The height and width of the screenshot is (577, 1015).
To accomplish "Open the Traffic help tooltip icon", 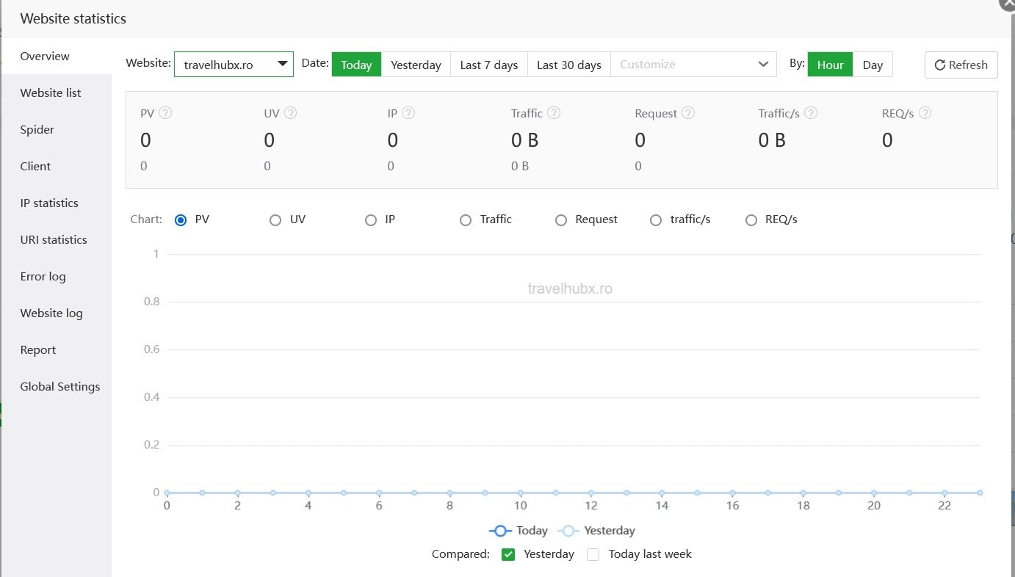I will [554, 113].
